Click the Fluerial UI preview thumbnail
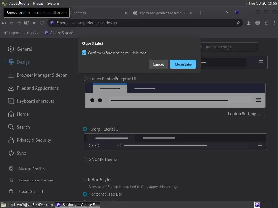278x208 pixels. click(175, 141)
